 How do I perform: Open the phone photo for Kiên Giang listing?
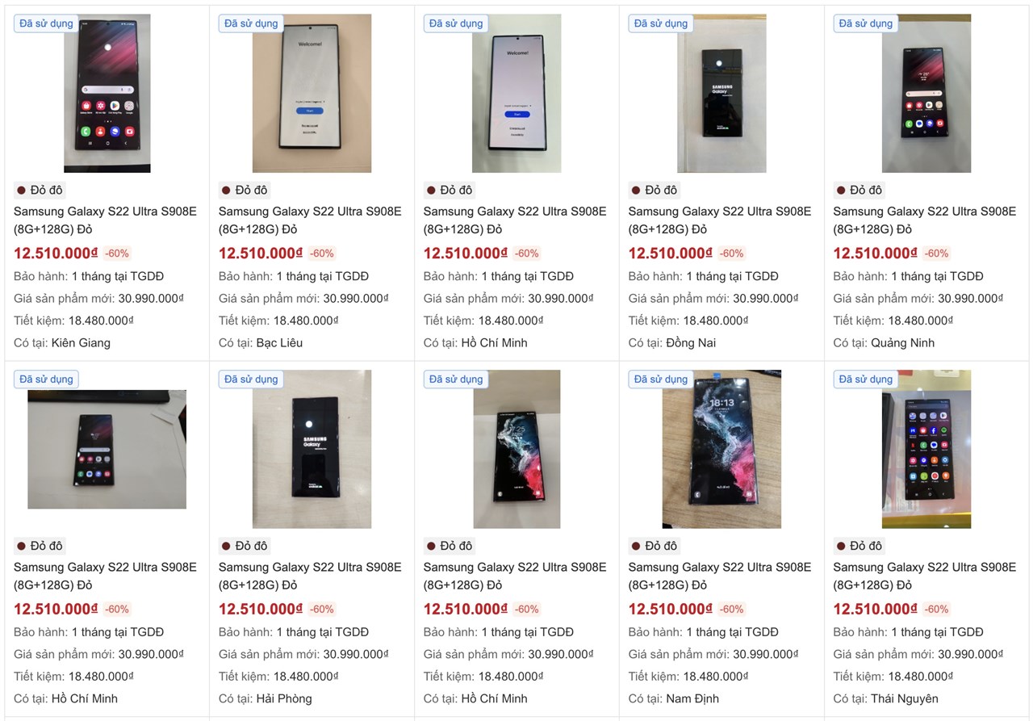tap(107, 93)
